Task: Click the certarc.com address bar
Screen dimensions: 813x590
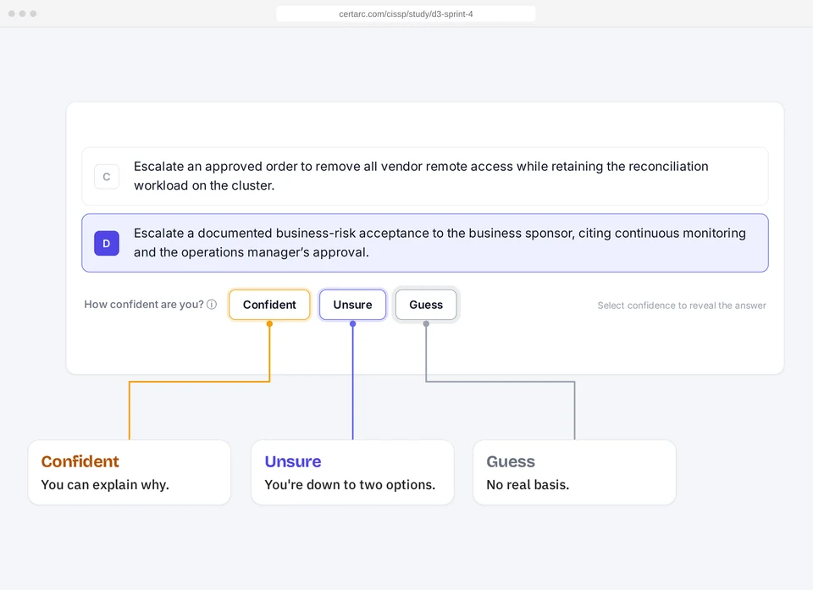Action: point(406,14)
